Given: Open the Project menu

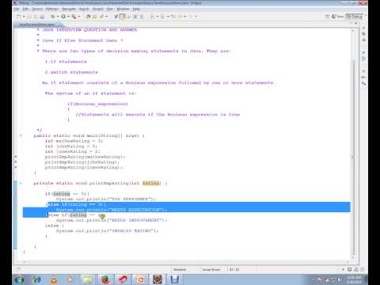Looking at the screenshot, I should (x=98, y=9).
